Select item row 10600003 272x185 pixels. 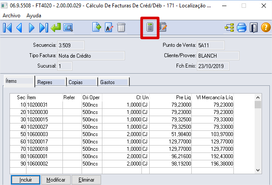121,134
